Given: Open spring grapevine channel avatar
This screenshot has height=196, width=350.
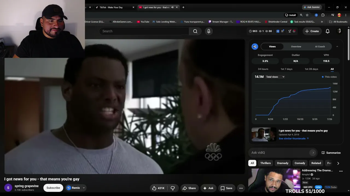Looking at the screenshot, I should coord(8,188).
